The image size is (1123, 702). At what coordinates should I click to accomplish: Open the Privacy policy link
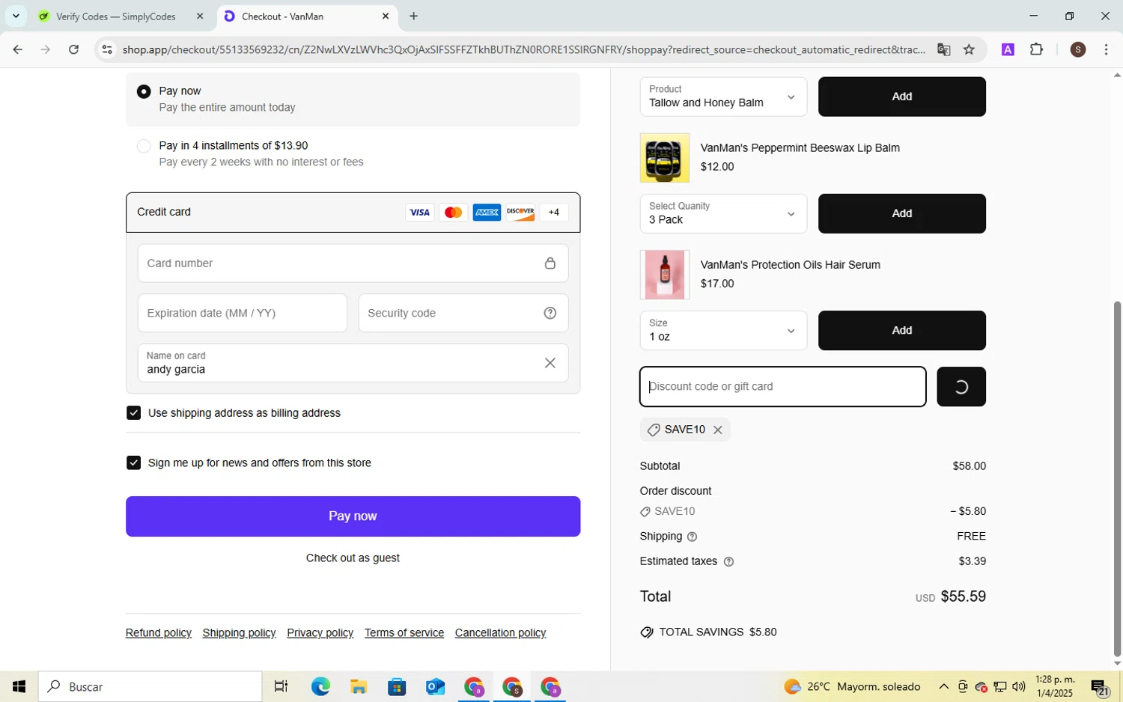[x=320, y=633]
